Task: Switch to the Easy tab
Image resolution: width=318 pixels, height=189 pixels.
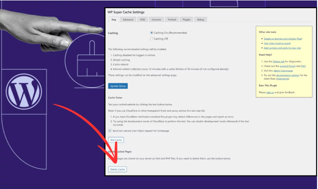Action: [x=114, y=19]
